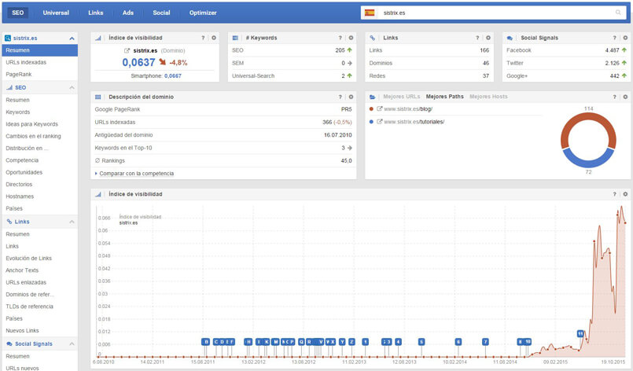The height and width of the screenshot is (371, 633).
Task: Switch to Mejores URLs tab
Action: pyautogui.click(x=401, y=97)
